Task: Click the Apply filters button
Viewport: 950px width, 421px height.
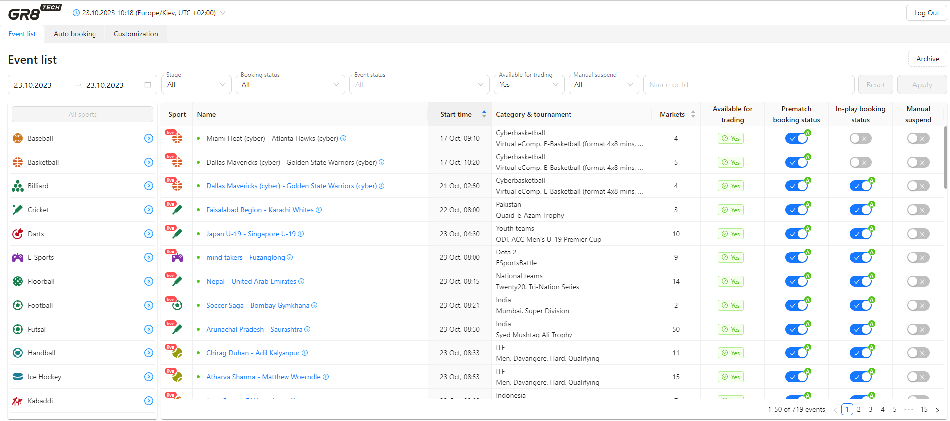Action: pos(922,84)
